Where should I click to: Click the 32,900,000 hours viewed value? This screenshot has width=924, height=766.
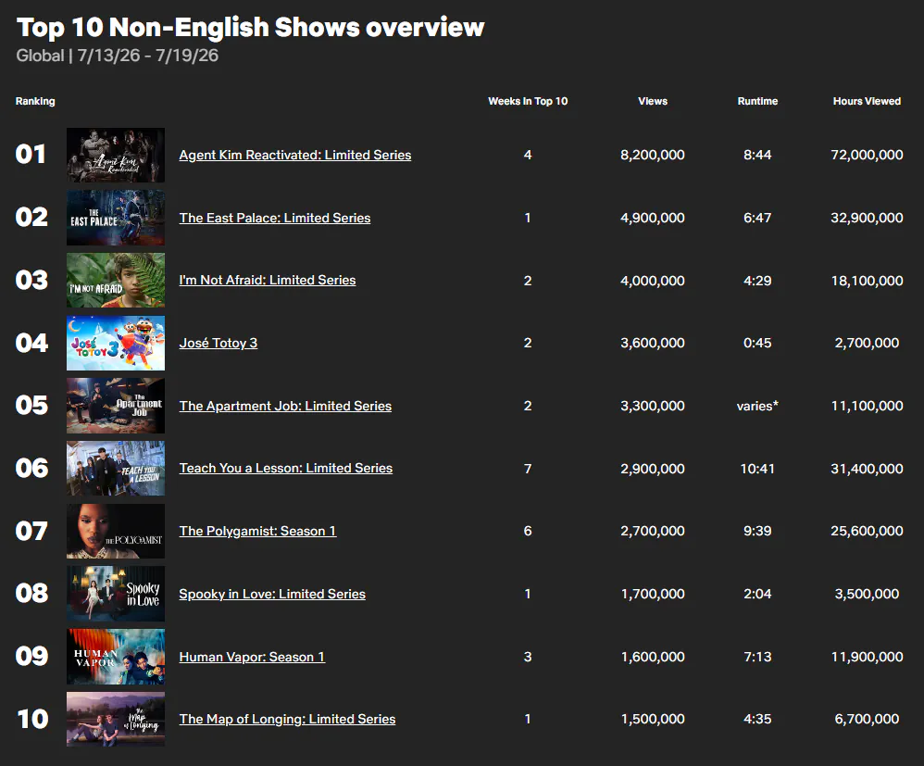pyautogui.click(x=867, y=219)
